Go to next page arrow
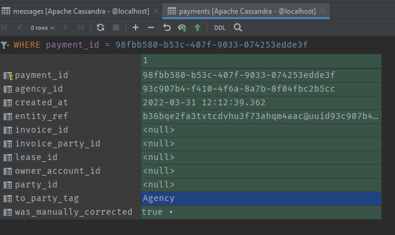Image resolution: width=395 pixels, height=235 pixels. (65, 27)
